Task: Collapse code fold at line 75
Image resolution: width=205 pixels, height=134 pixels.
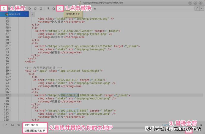Action: pos(10,28)
